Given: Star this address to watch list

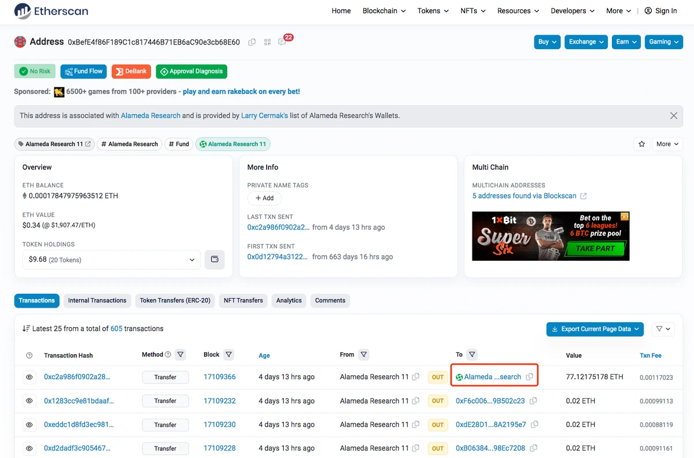Looking at the screenshot, I should tap(641, 144).
